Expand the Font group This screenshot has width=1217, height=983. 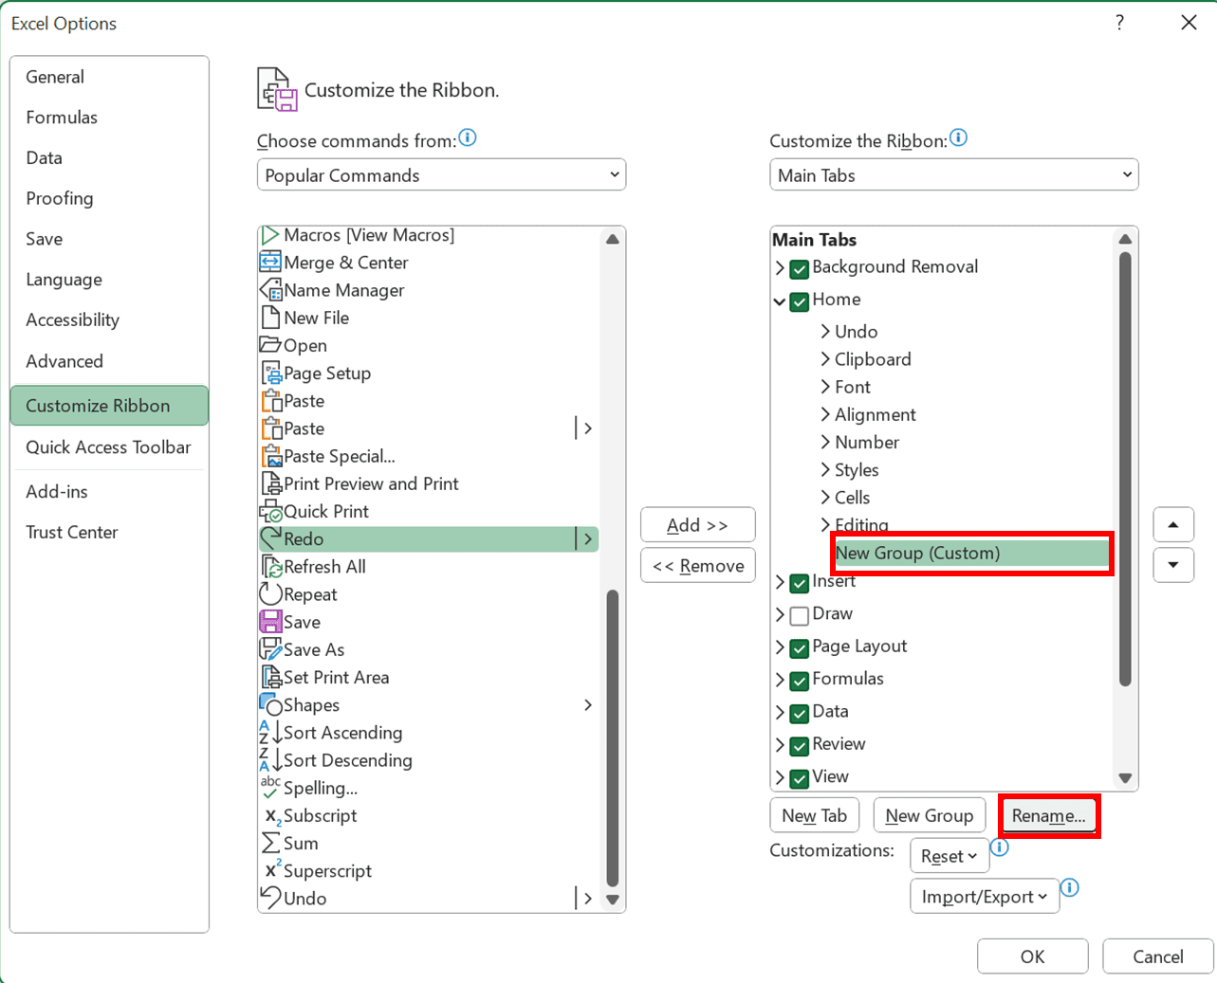[825, 387]
